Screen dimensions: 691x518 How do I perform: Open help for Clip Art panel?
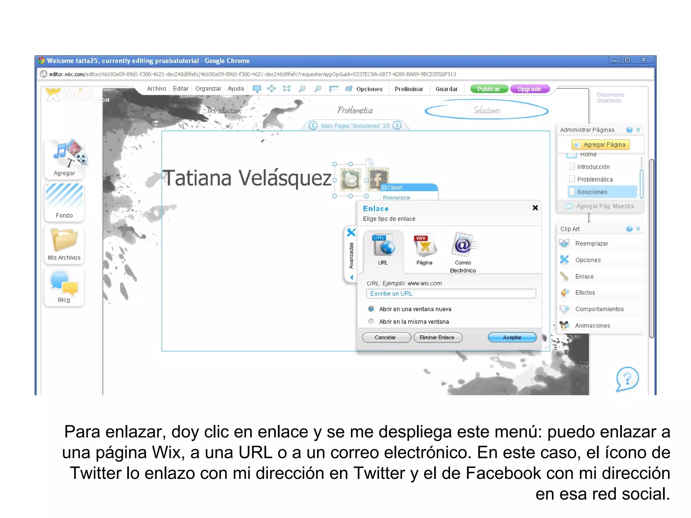click(x=629, y=229)
